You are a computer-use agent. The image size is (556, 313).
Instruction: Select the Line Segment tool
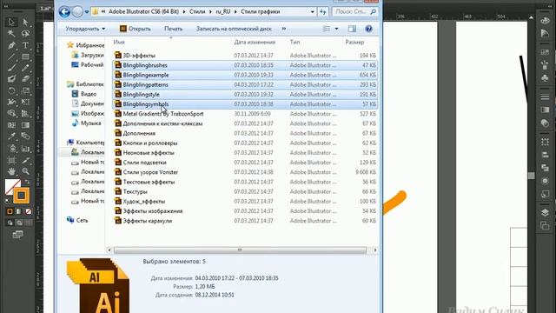[11, 57]
